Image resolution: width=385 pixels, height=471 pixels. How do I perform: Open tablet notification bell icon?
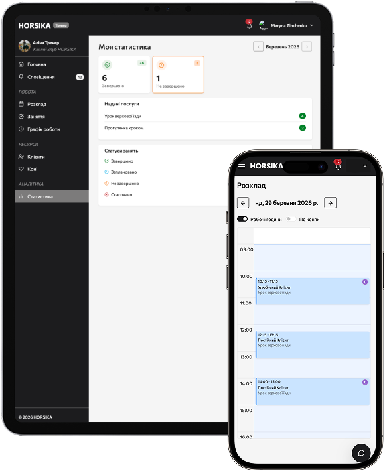coord(249,25)
